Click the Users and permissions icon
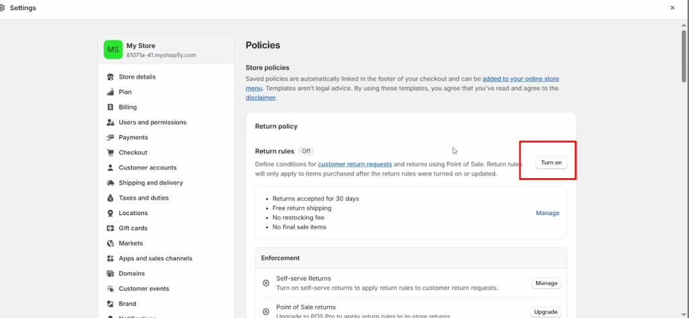The image size is (689, 318). pos(110,122)
